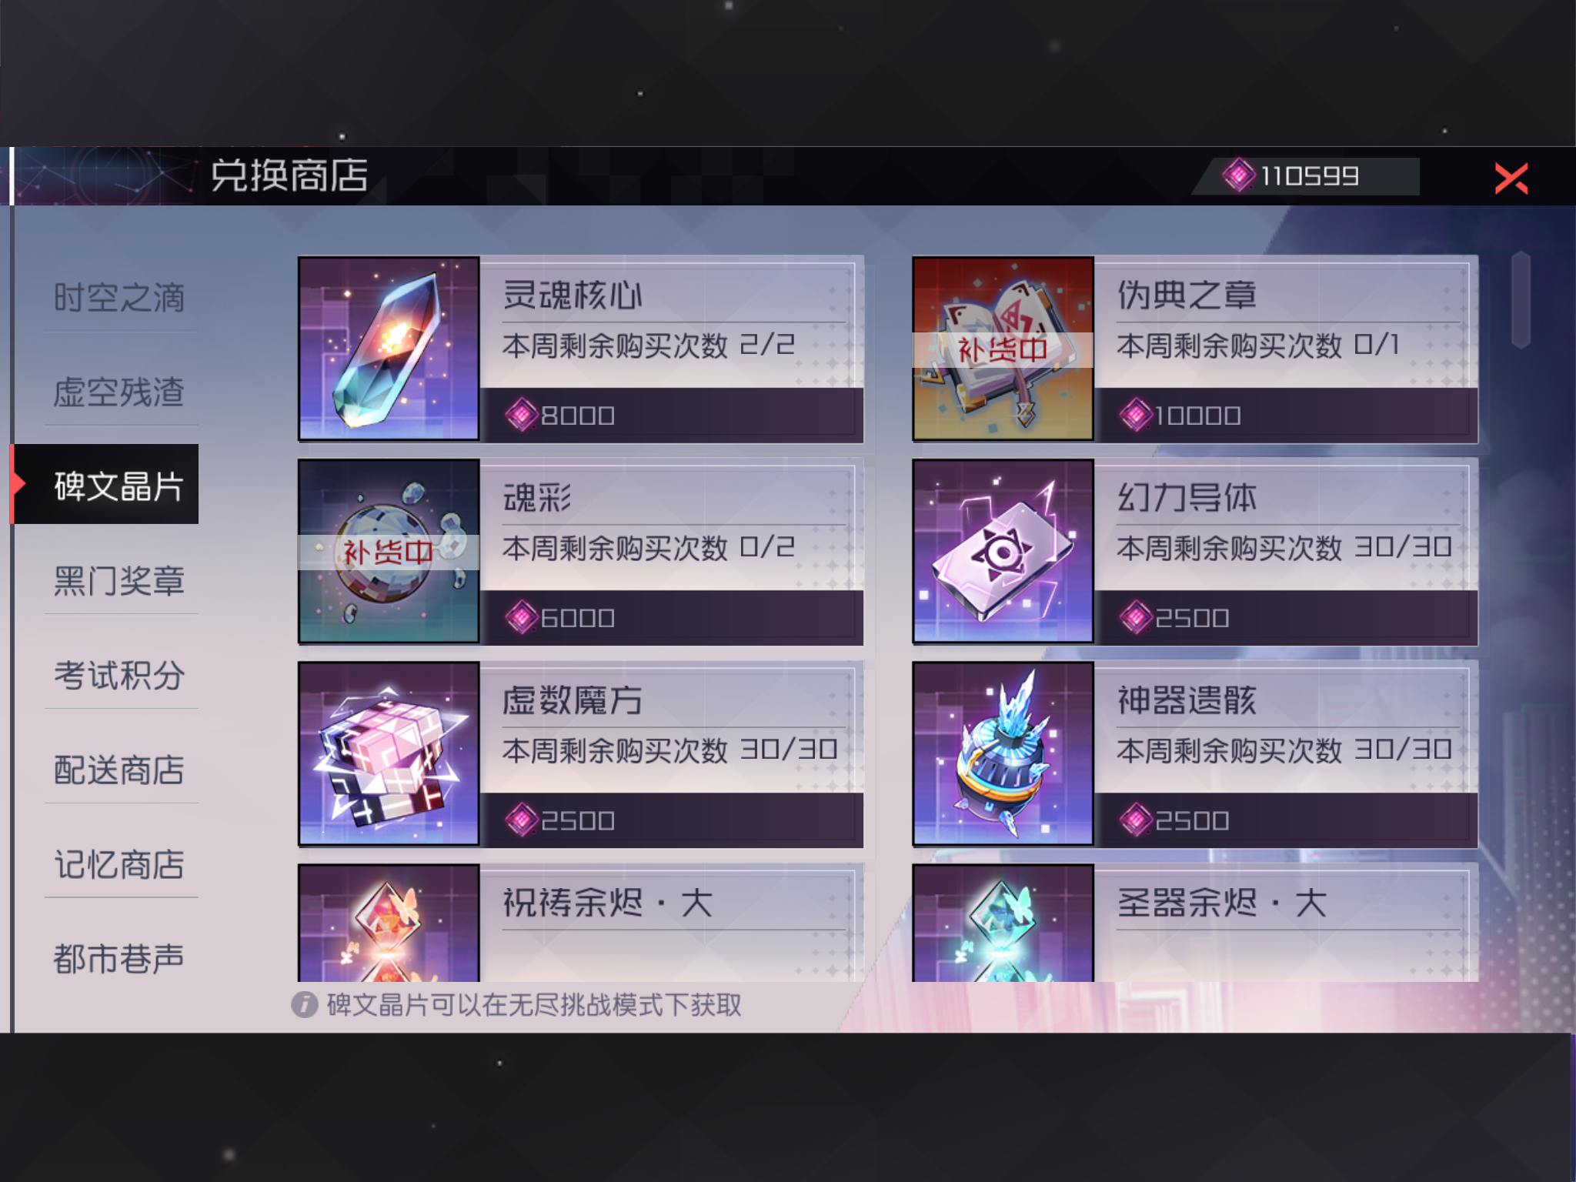This screenshot has width=1576, height=1182.
Task: Click the shop list scrollbar handle
Action: 1521,300
